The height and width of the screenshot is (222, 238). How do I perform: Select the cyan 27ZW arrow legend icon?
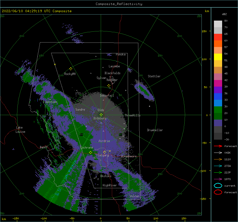pos(218,166)
